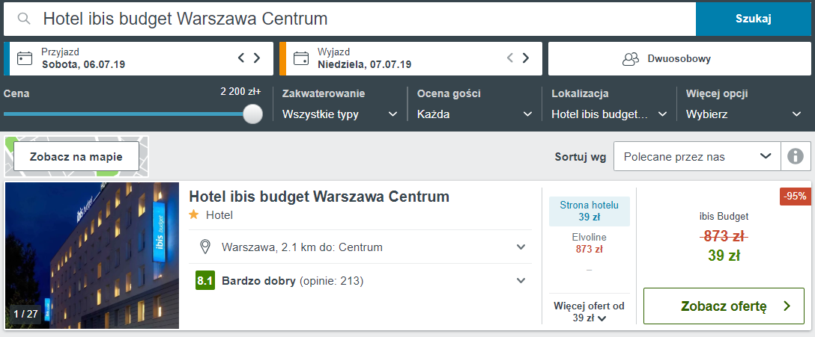Expand the guest rating details row
Image resolution: width=815 pixels, height=337 pixels.
(521, 281)
